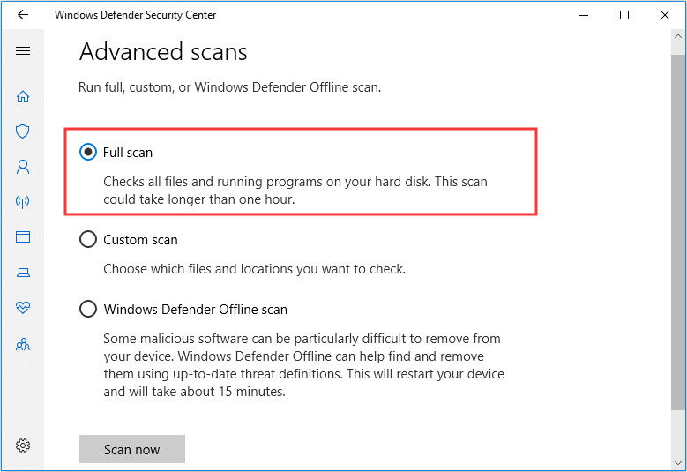Open Device security laptop icon
The width and height of the screenshot is (687, 472).
tap(23, 273)
